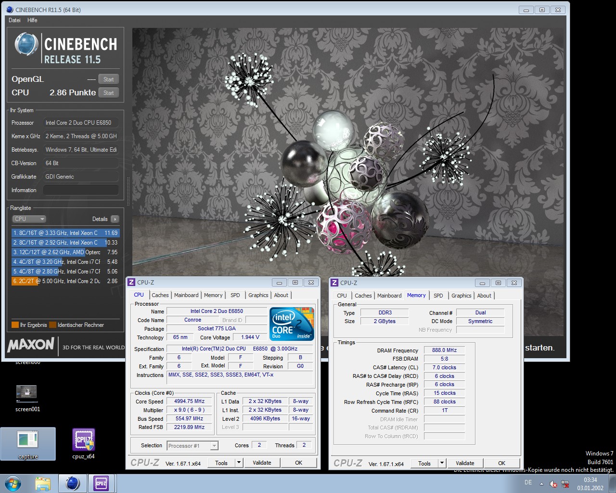Open Windows Explorer from the taskbar
Viewport: 616px width, 493px height.
click(43, 483)
